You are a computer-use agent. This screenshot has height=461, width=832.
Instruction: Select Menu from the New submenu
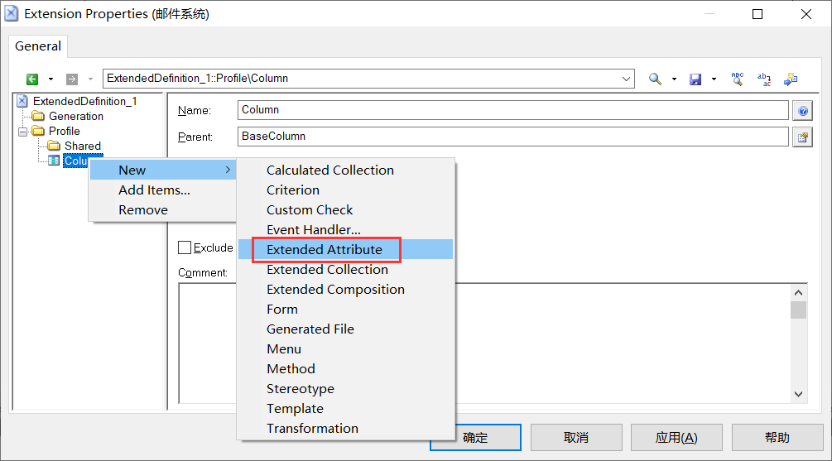[345, 349]
